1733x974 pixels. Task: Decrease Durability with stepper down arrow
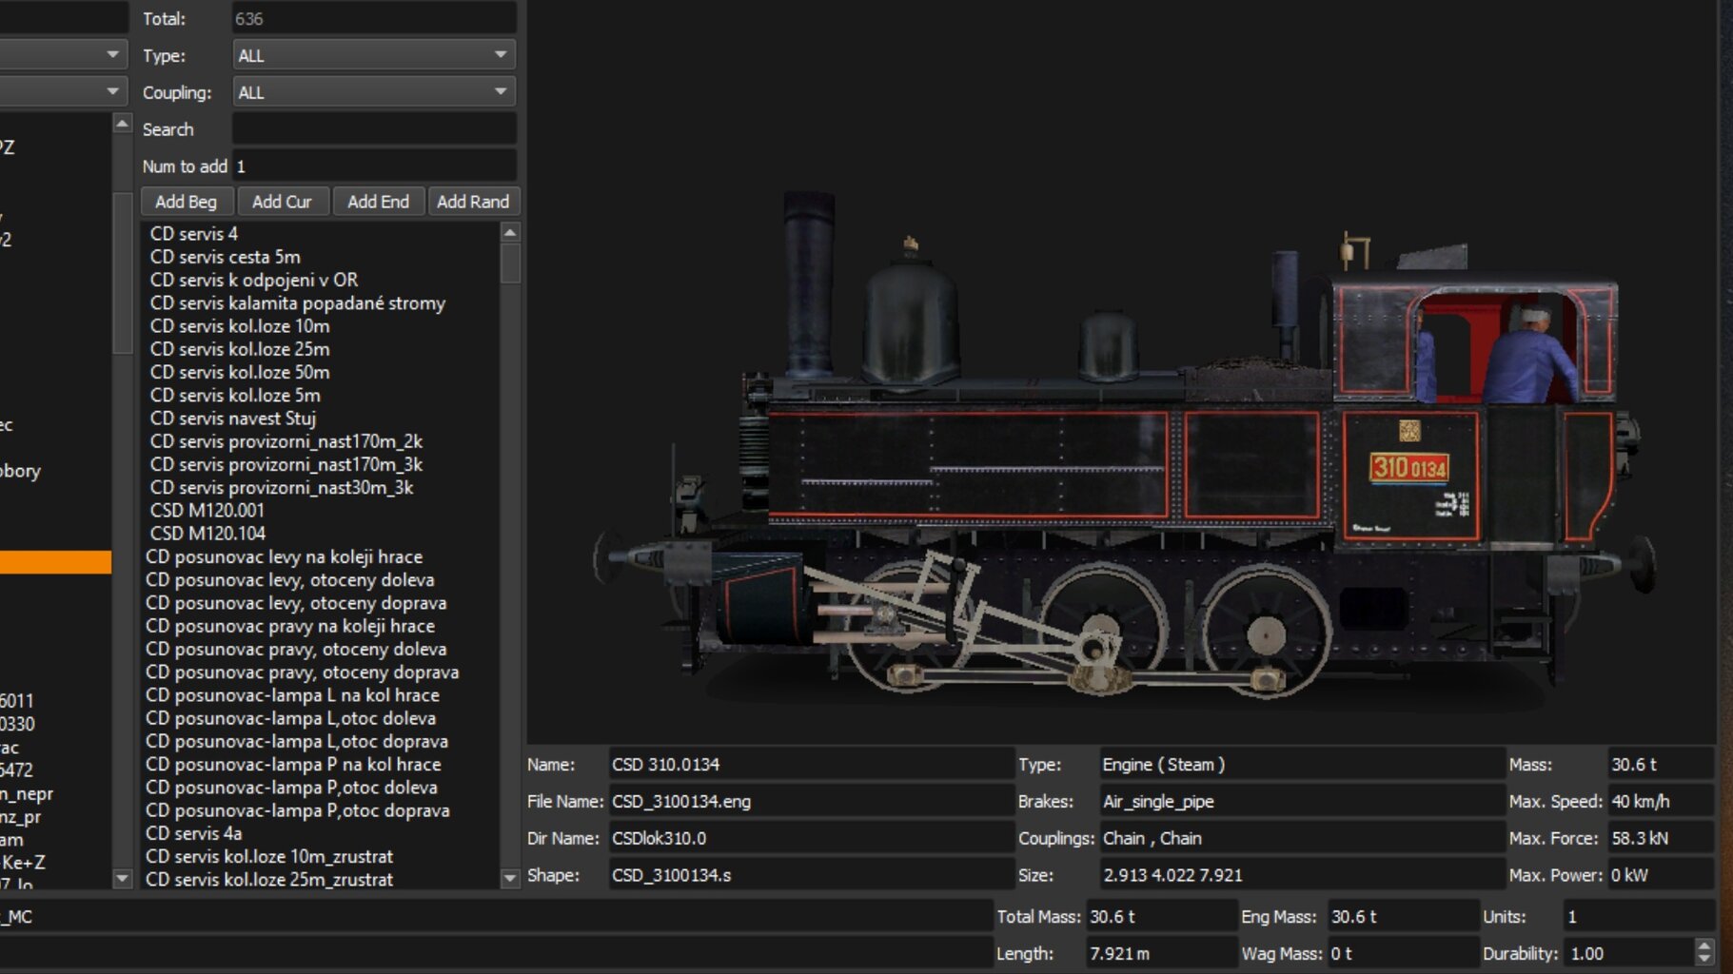coord(1703,959)
